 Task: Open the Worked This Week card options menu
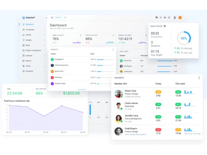pos(146,35)
